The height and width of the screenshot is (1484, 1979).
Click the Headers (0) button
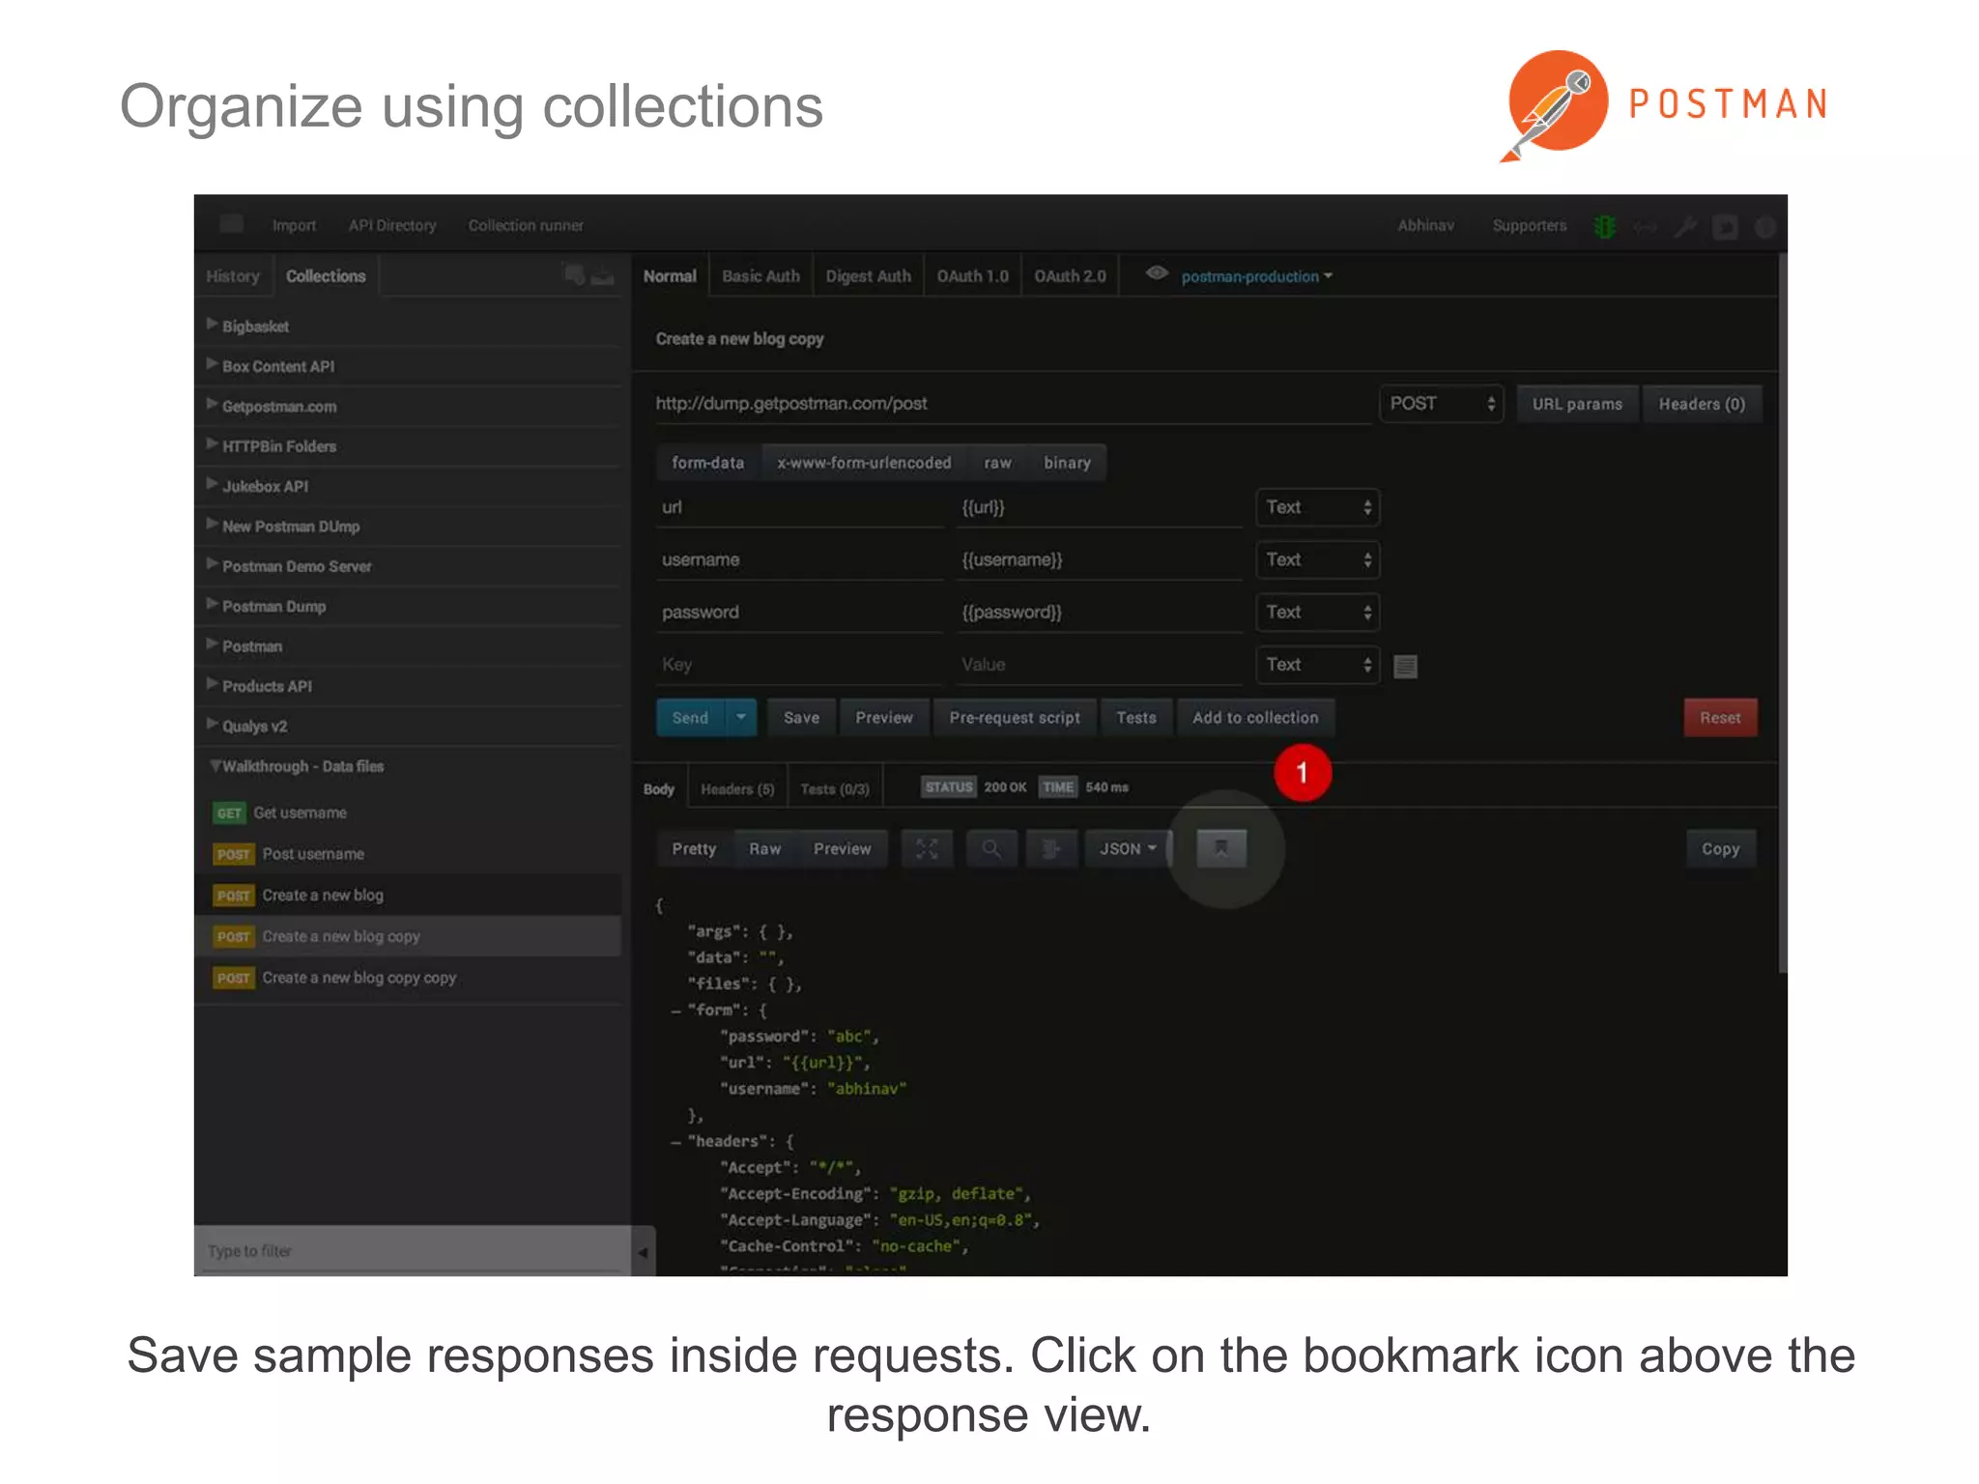tap(1702, 404)
